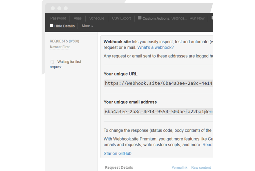Screen dimensions: 255x171
Task: Toggle the Hide Details checkbox
Action: point(52,26)
